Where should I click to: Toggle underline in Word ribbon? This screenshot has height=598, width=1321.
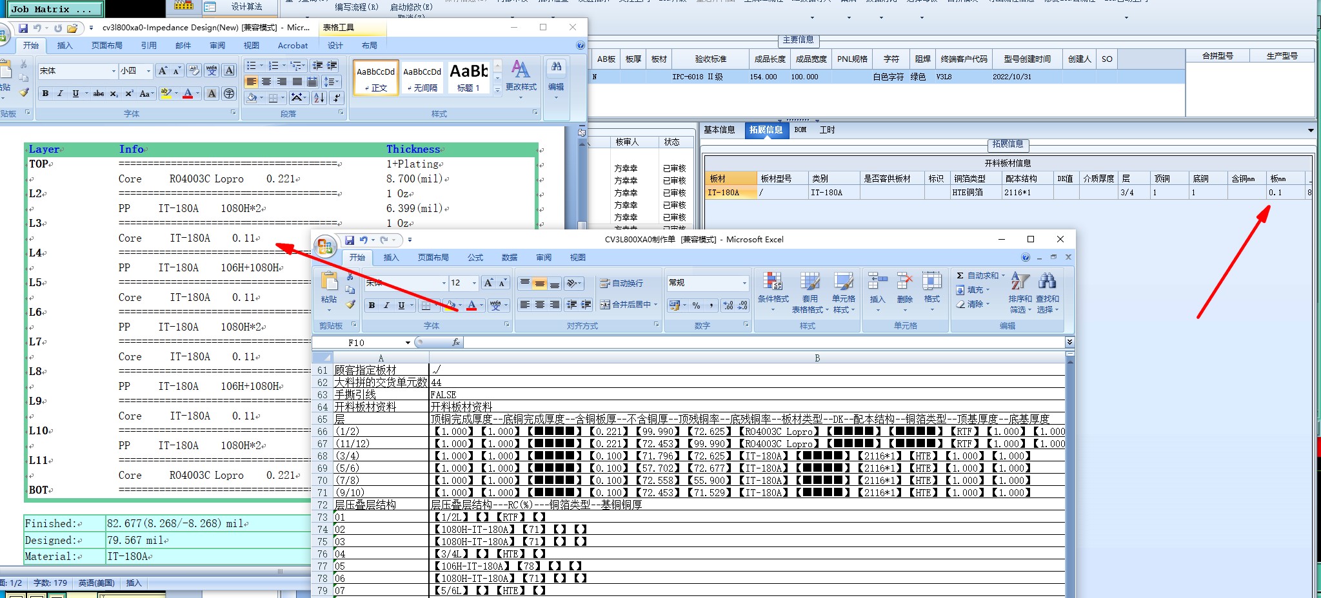tap(75, 93)
